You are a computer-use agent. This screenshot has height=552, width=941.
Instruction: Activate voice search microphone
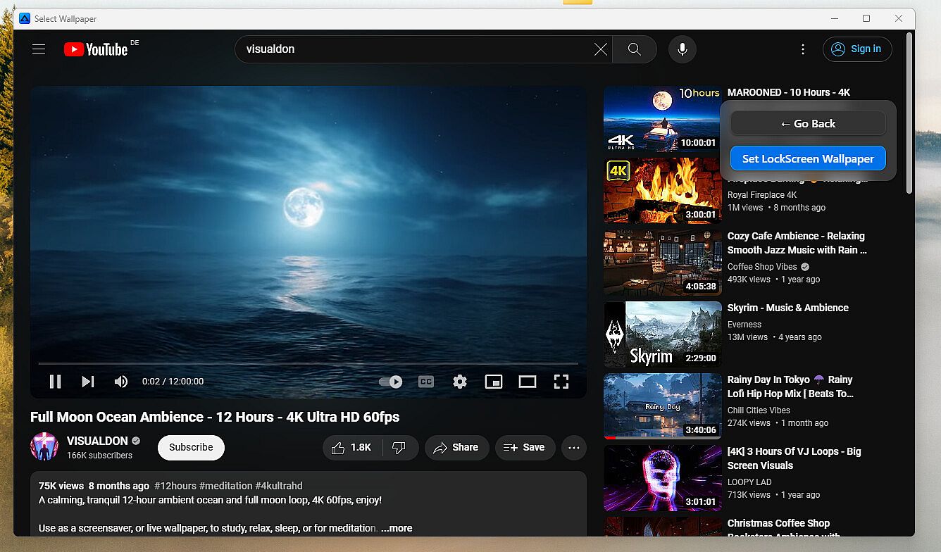click(682, 49)
